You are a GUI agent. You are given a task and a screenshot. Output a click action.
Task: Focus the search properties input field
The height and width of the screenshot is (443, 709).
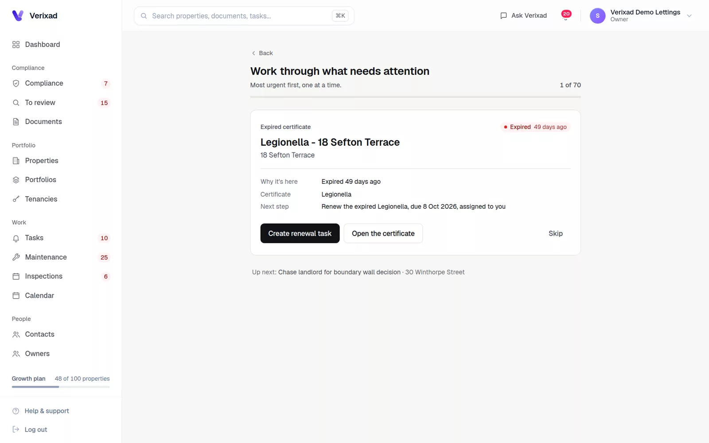pos(244,16)
